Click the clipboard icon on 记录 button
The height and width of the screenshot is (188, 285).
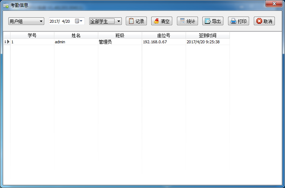point(131,21)
